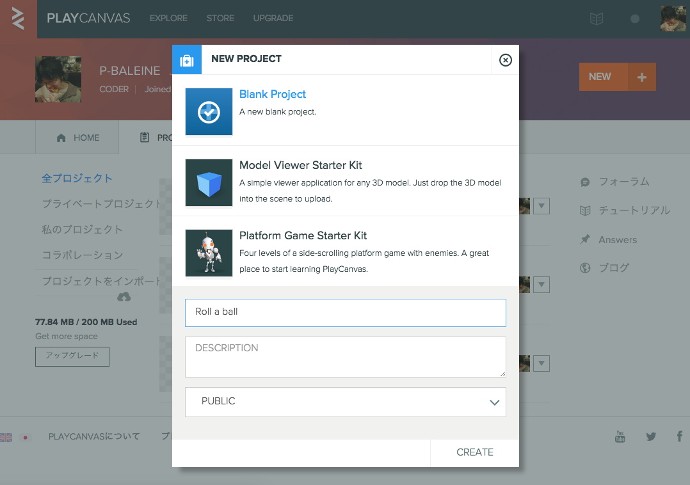Click the import project cloud icon

point(124,297)
